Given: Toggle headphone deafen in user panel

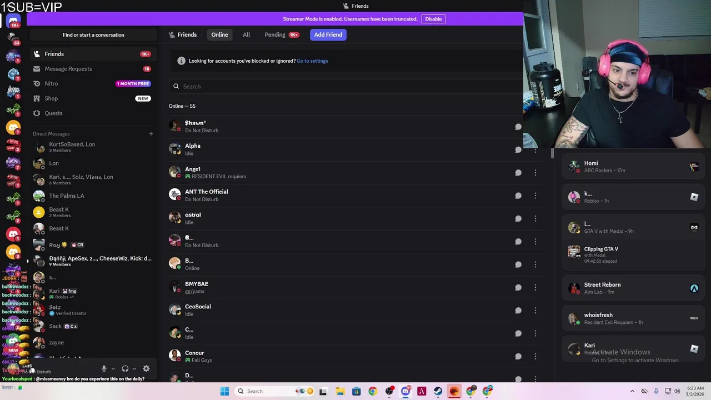Looking at the screenshot, I should pos(125,368).
